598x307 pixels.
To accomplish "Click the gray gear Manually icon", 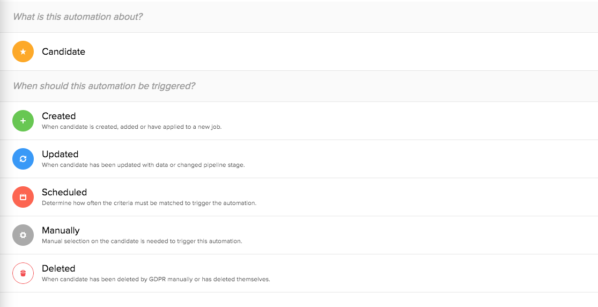I will point(23,235).
